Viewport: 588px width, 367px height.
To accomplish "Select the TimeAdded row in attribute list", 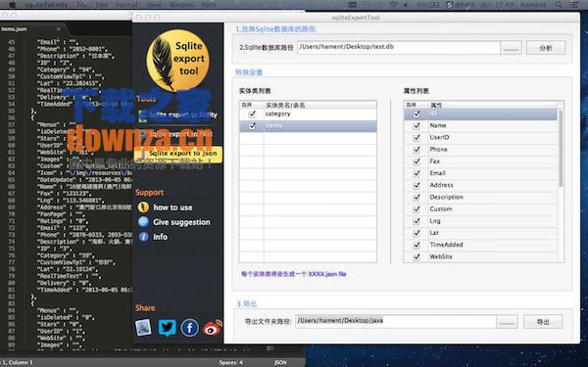I will coord(481,245).
